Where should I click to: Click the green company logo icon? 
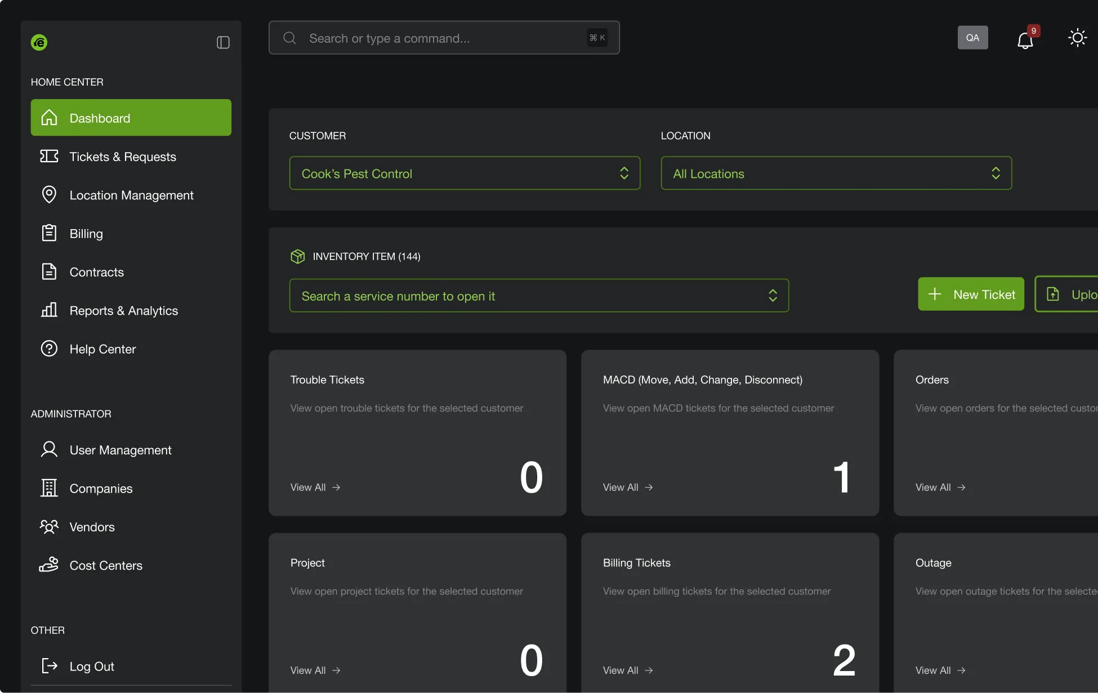[x=39, y=42]
